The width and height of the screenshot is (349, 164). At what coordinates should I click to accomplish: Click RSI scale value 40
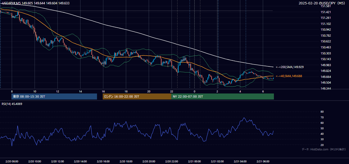pyautogui.click(x=322, y=134)
